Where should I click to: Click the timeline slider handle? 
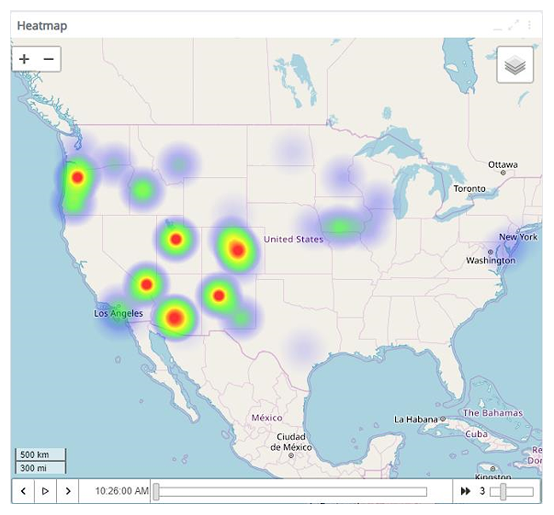click(156, 492)
